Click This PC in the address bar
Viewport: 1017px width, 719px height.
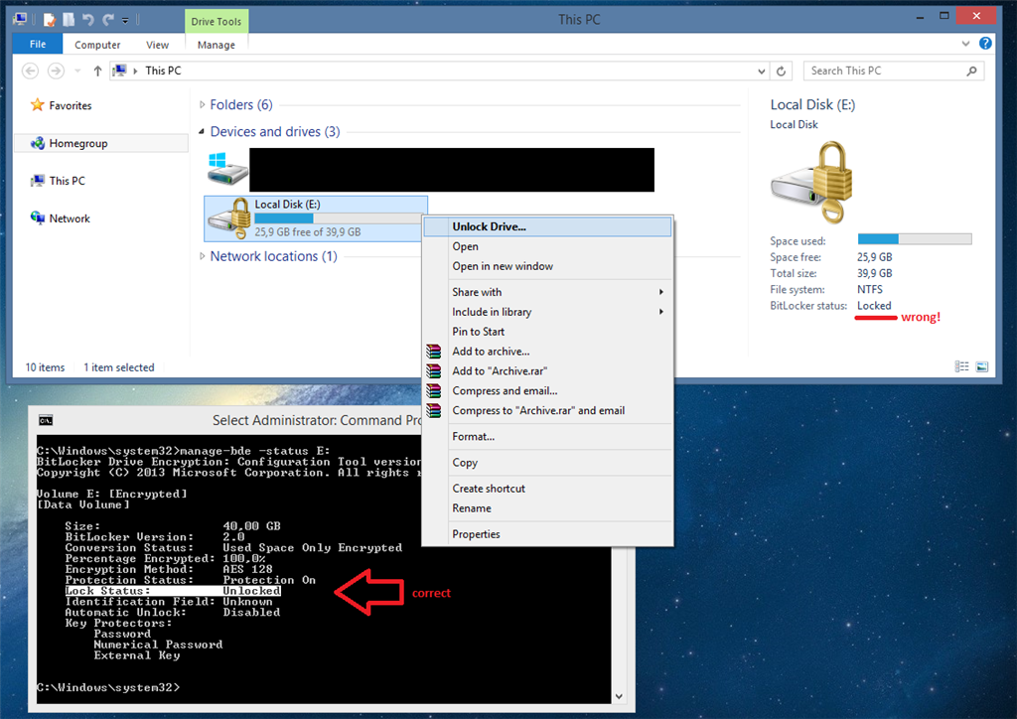pyautogui.click(x=163, y=71)
